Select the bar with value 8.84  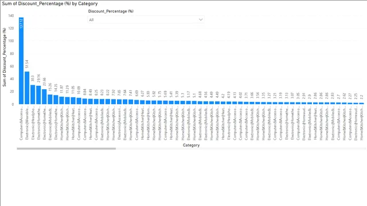(x=84, y=101)
